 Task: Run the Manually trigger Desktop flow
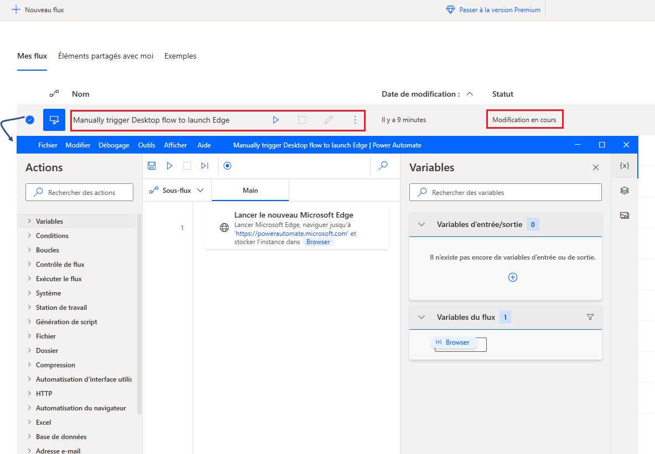point(275,120)
